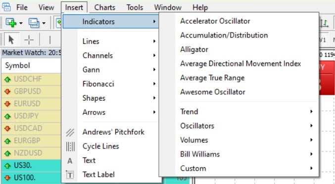
Task: Open the Charts menu
Action: pyautogui.click(x=105, y=7)
